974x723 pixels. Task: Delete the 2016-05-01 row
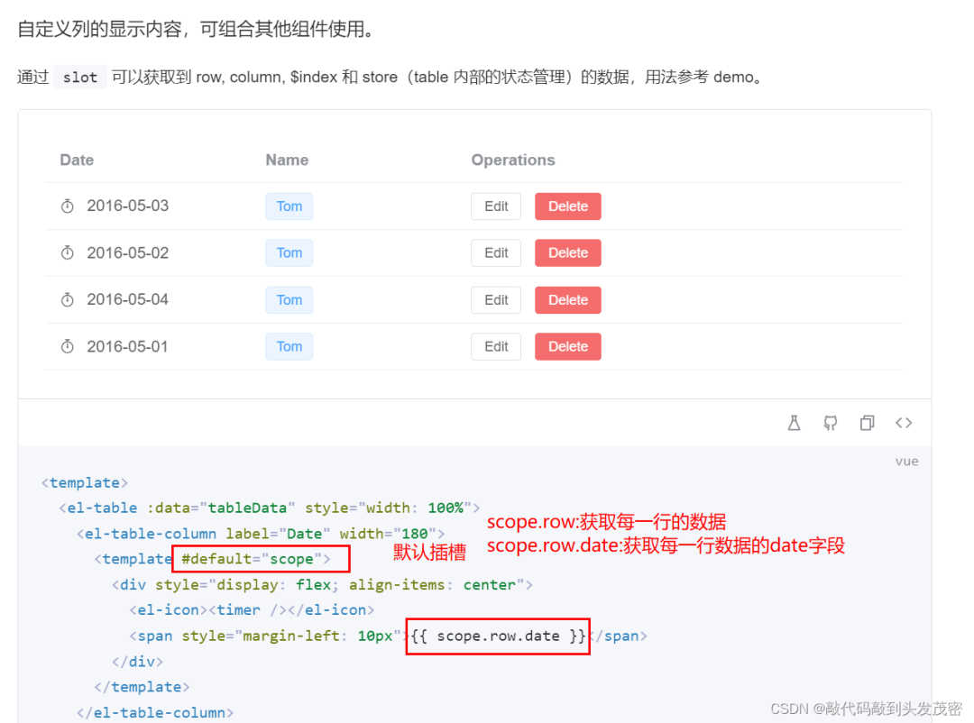point(568,346)
